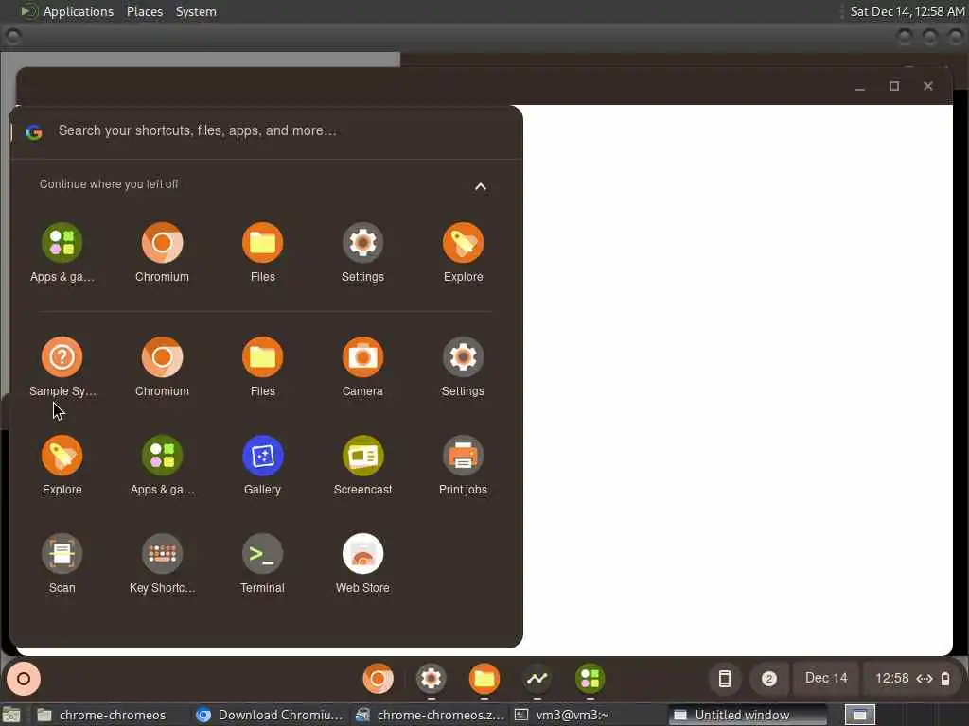This screenshot has height=726, width=969.
Task: Open the Applications menu in top panel
Action: (x=78, y=11)
